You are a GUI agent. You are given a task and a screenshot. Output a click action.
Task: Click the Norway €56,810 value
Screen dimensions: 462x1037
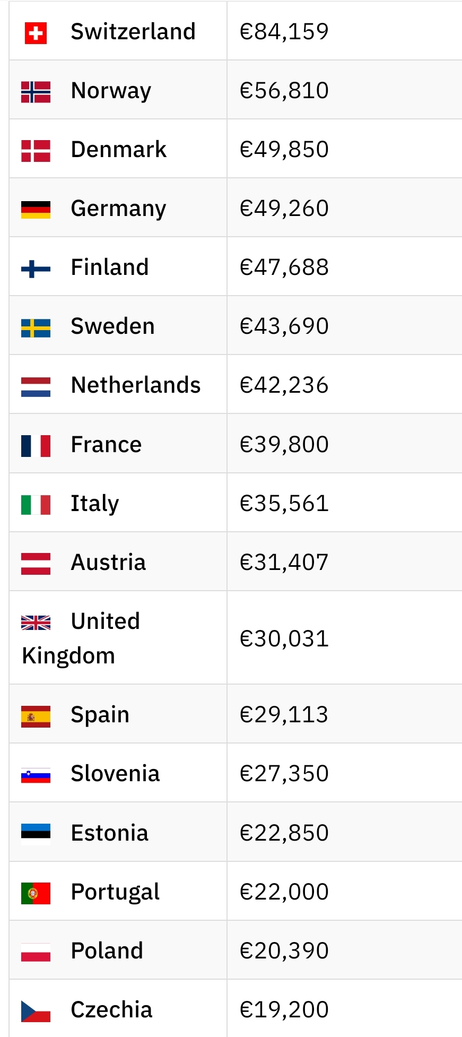(x=284, y=90)
